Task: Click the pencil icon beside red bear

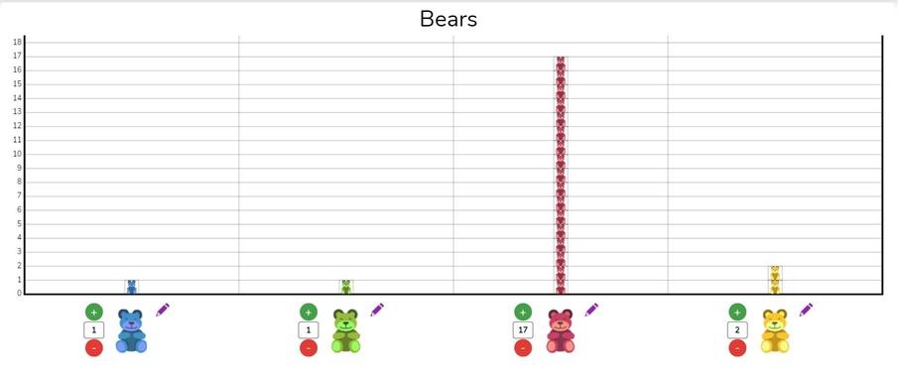Action: [591, 310]
